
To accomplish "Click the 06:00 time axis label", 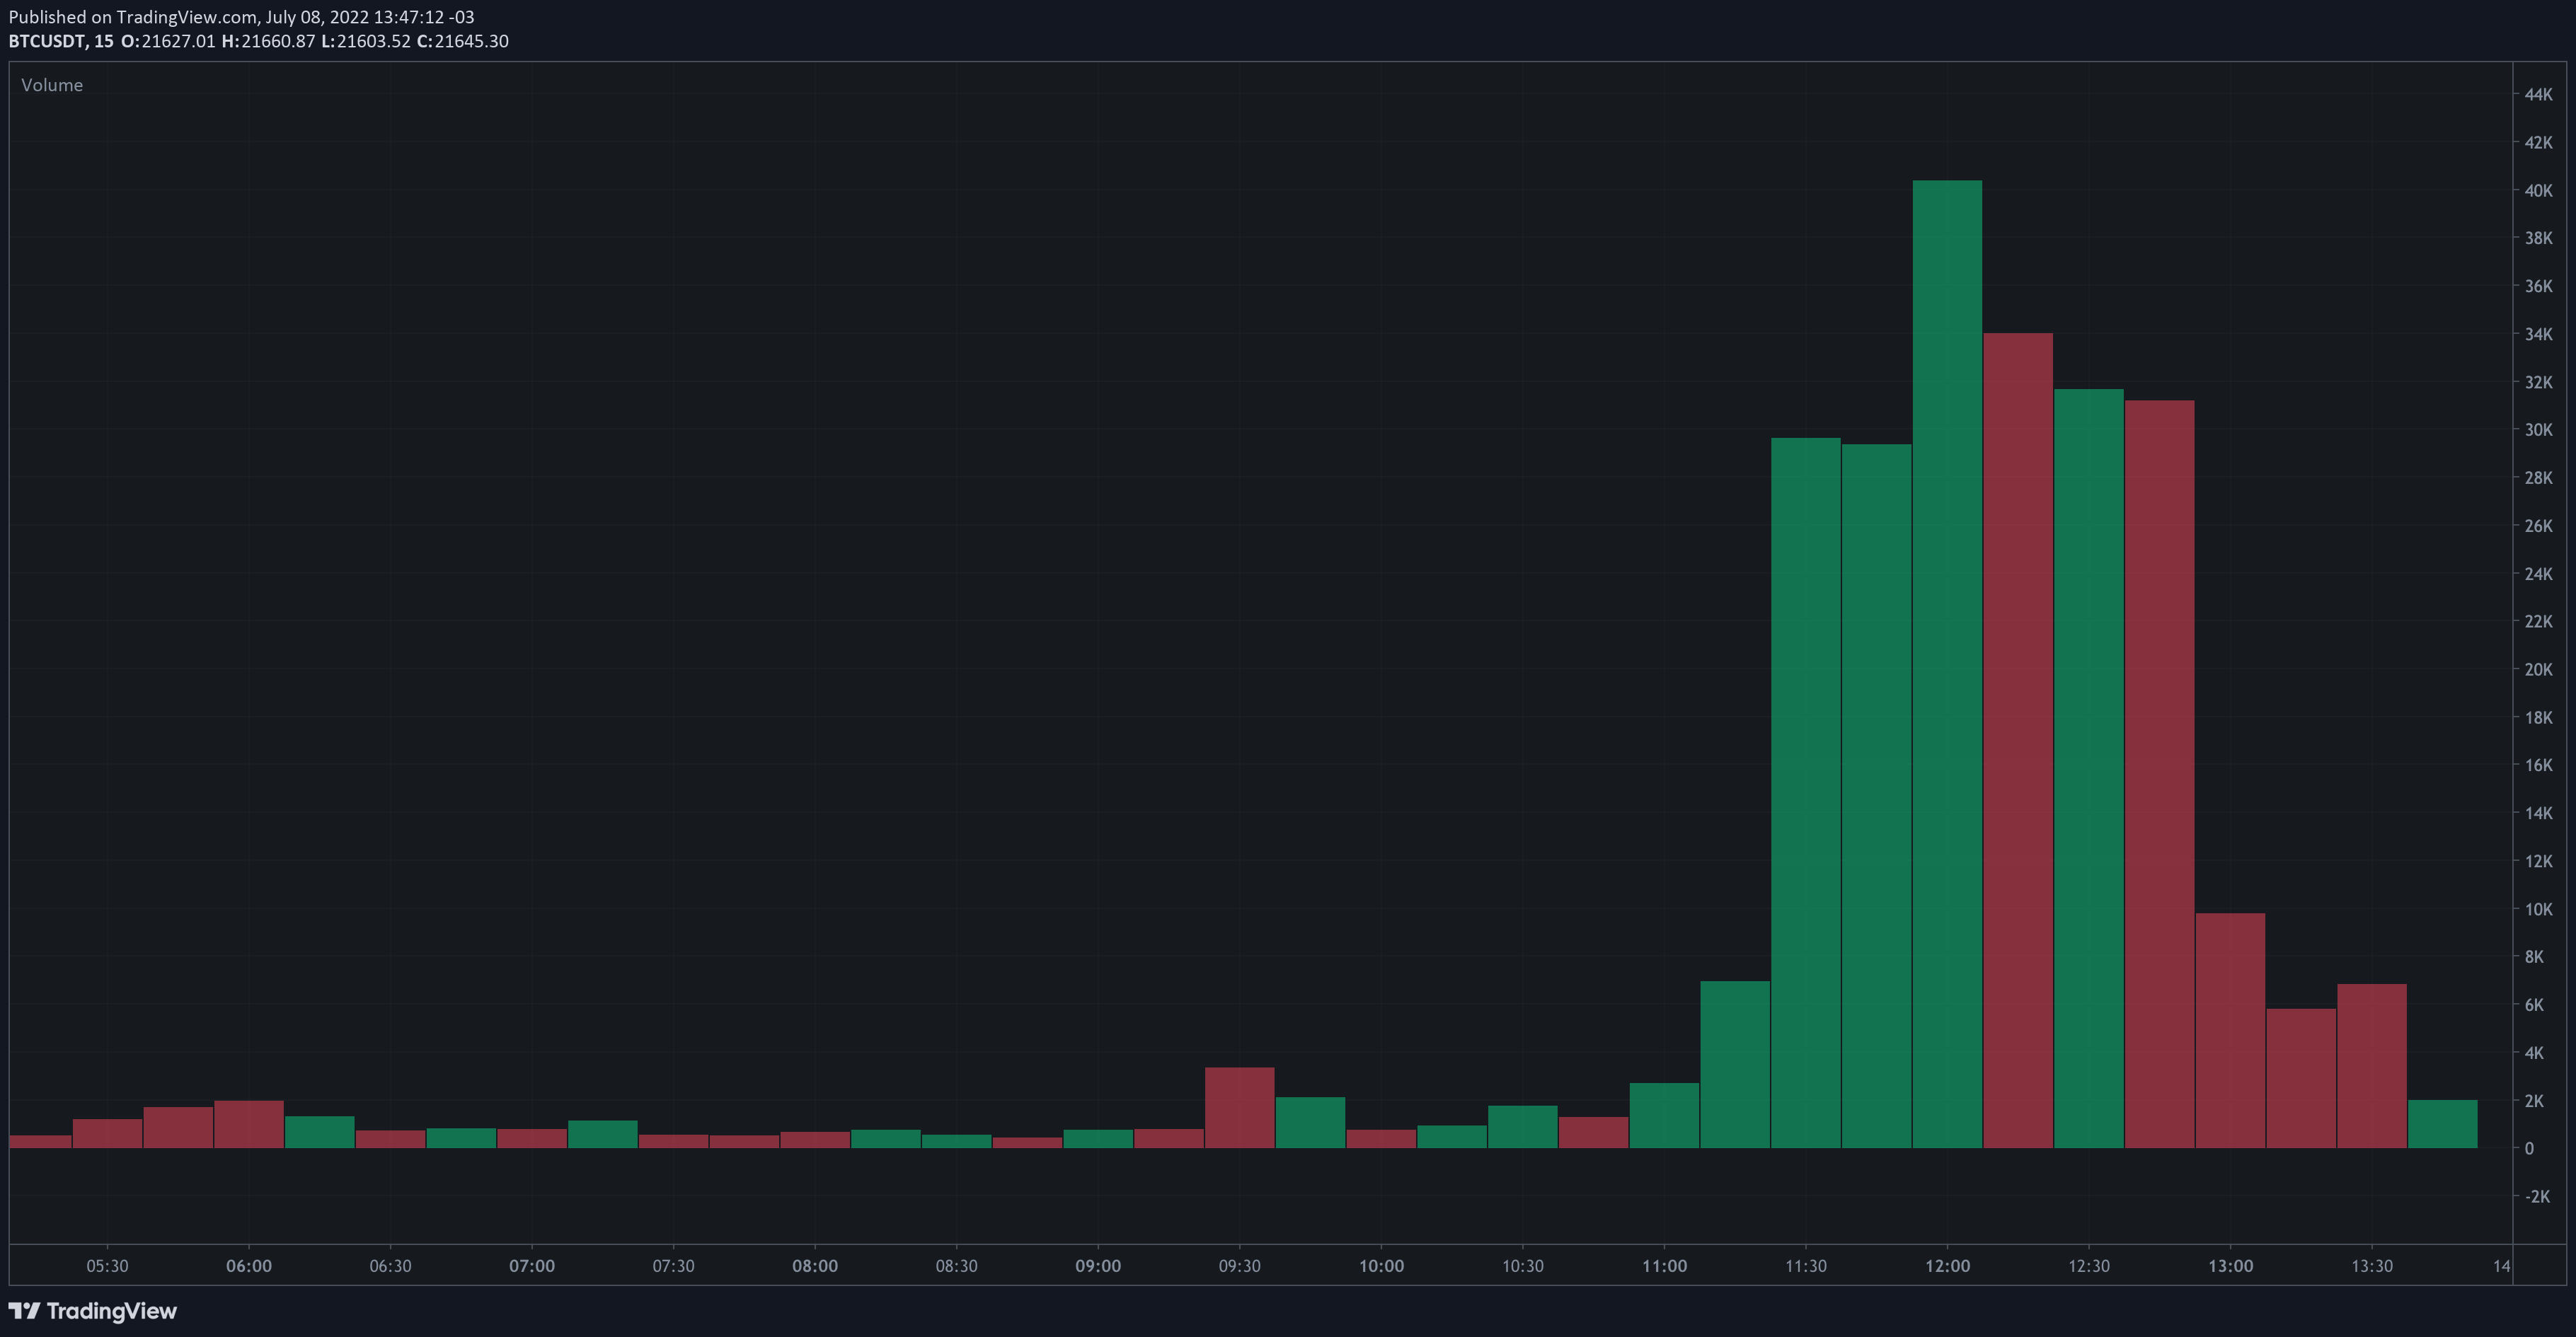I will coord(248,1266).
